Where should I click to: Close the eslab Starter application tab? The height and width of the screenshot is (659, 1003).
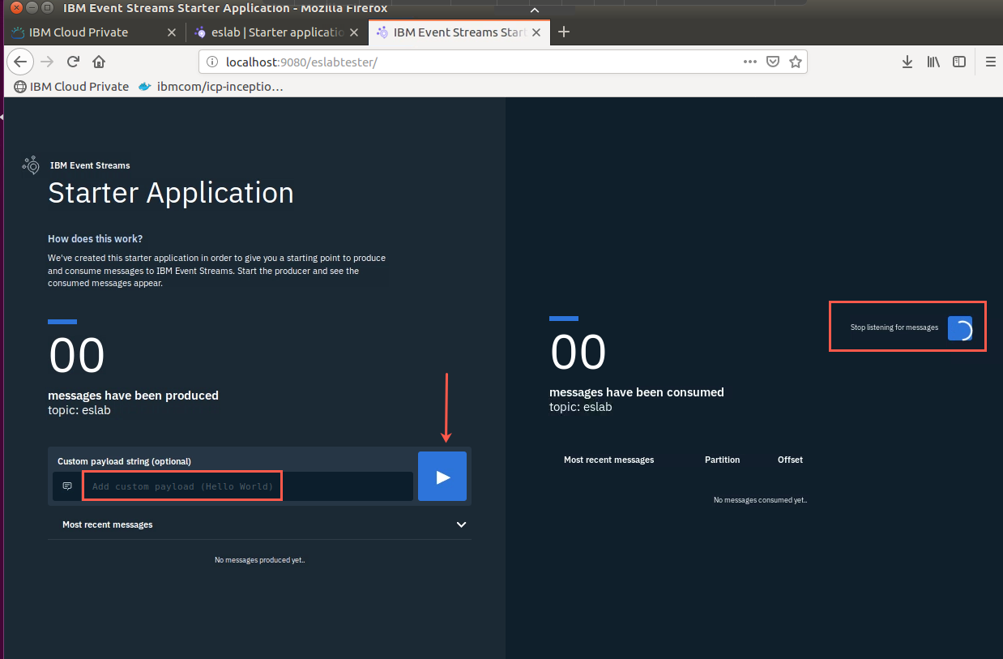click(354, 32)
